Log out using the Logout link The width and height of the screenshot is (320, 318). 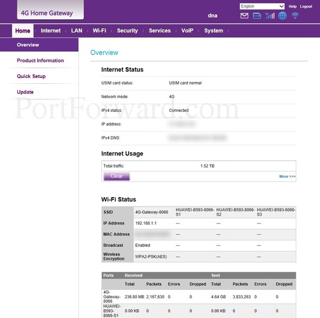tap(306, 6)
